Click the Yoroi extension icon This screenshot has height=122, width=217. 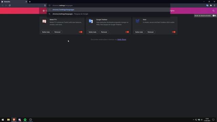coord(137,21)
